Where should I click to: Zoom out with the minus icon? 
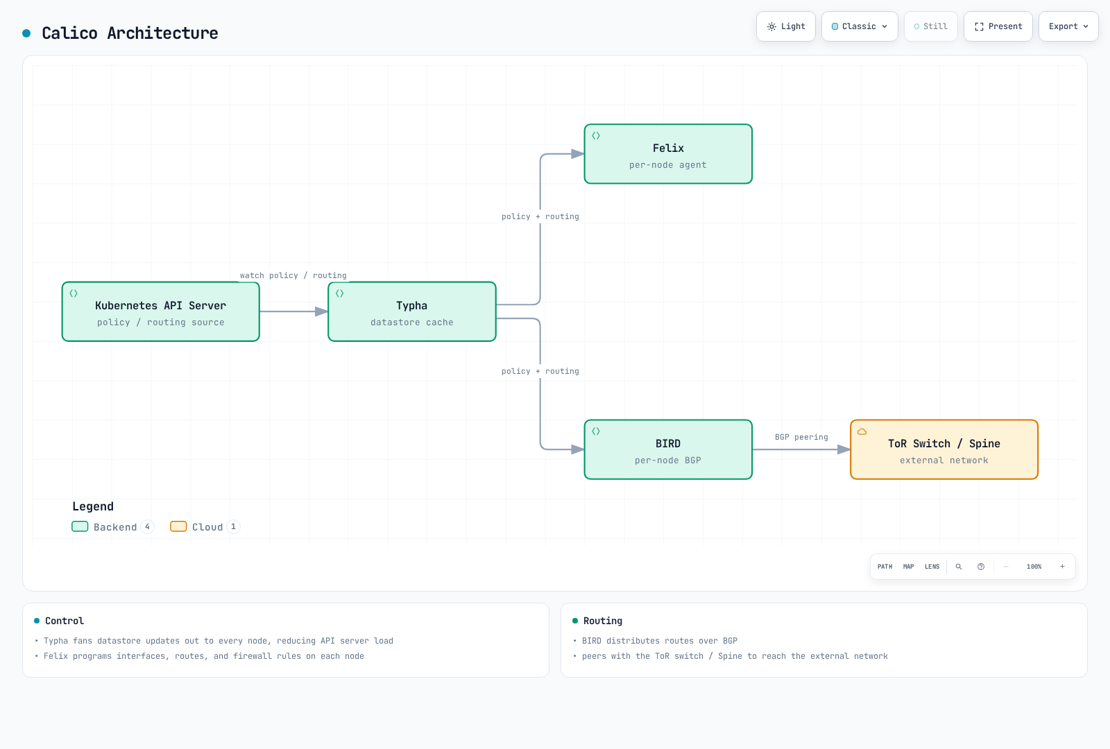1006,567
